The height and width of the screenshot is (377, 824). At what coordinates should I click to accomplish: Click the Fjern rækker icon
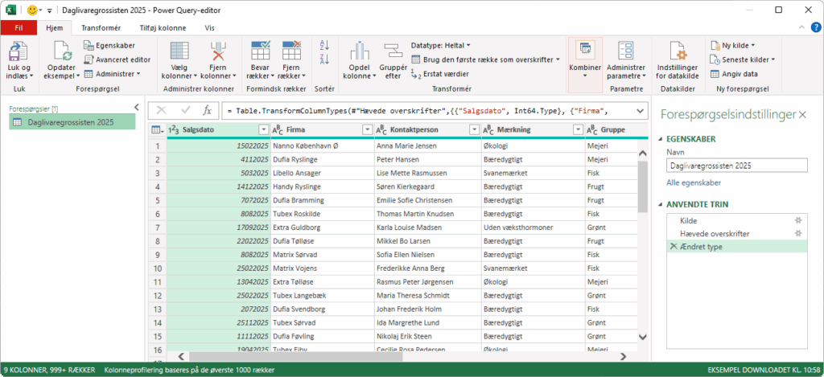(x=291, y=51)
